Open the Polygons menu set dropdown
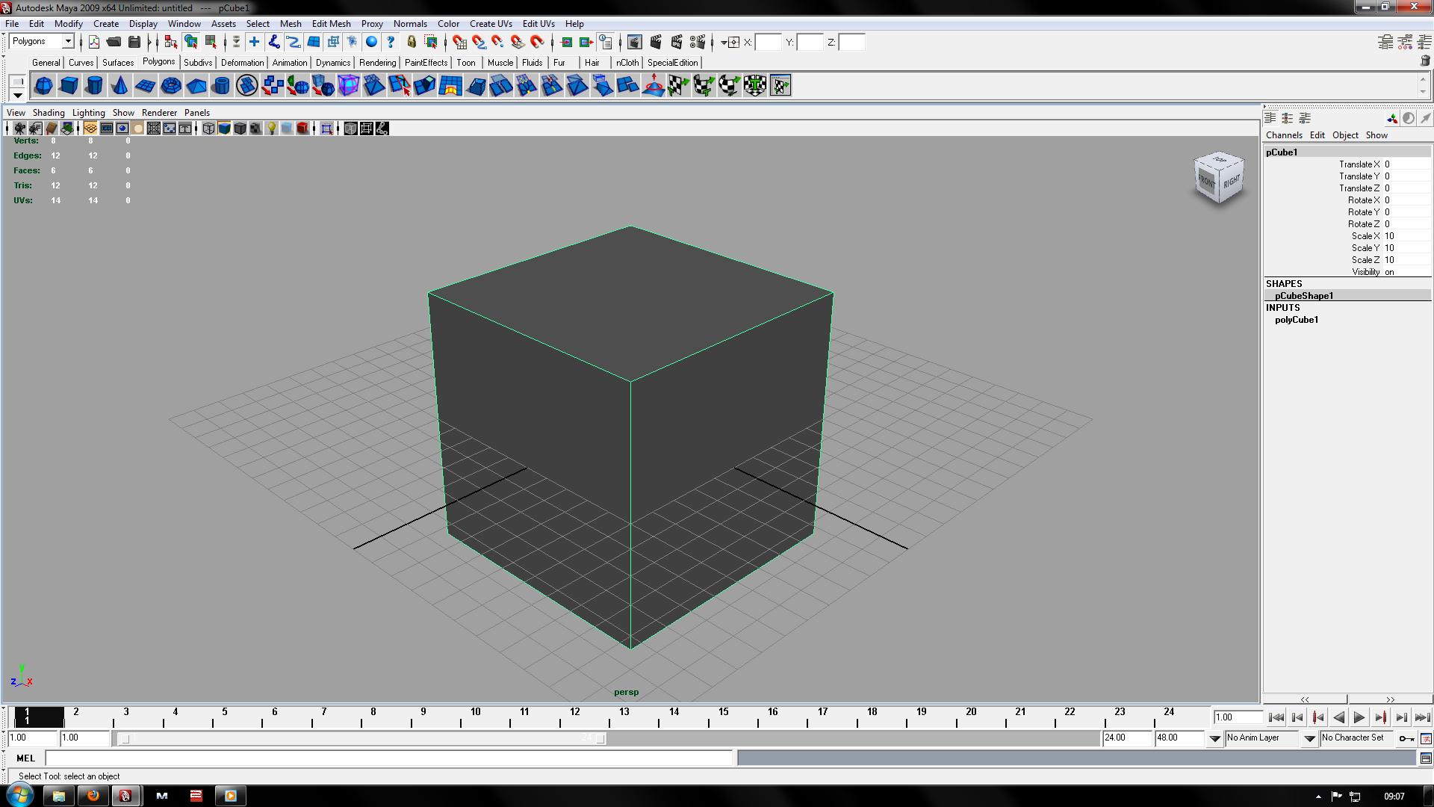The image size is (1434, 807). pos(68,42)
